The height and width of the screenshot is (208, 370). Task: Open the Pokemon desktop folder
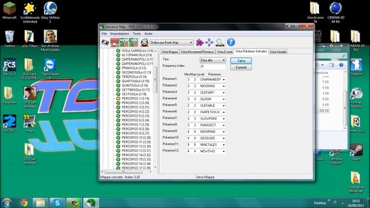(9, 95)
